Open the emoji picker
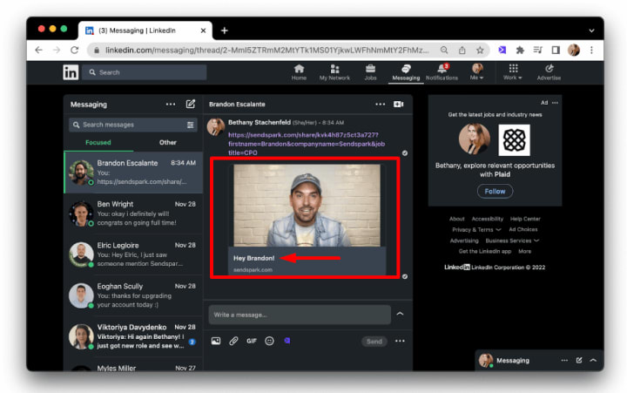This screenshot has height=393, width=627. pyautogui.click(x=269, y=341)
